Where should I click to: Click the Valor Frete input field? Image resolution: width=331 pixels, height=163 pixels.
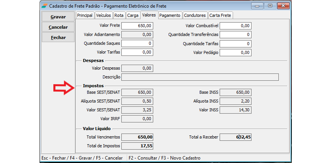[x=137, y=26]
